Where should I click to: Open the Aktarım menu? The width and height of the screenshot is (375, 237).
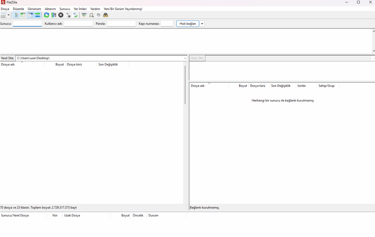click(50, 9)
